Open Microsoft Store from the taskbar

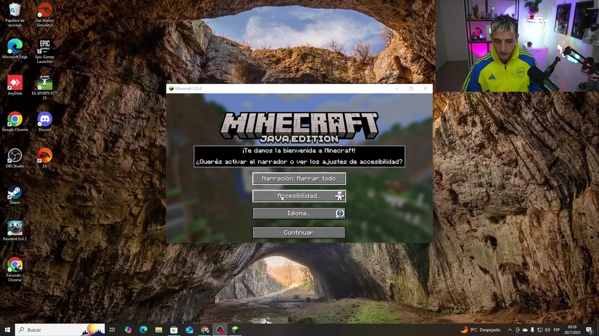coord(174,330)
